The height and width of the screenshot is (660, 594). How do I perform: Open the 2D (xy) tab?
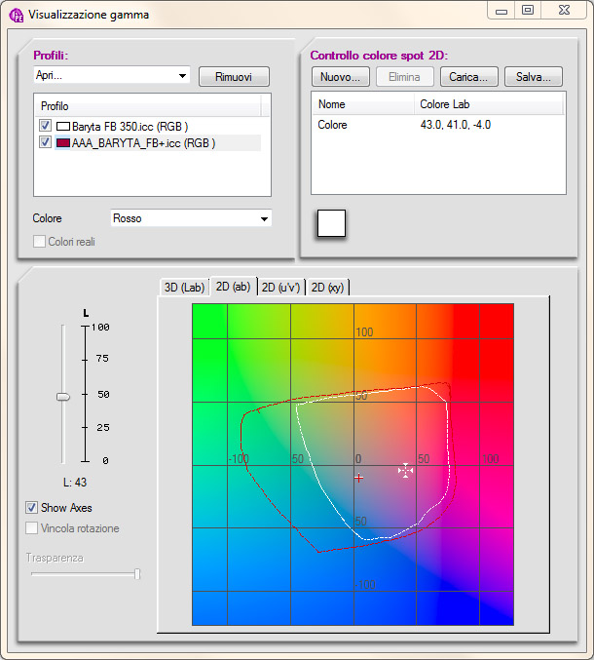coord(327,288)
